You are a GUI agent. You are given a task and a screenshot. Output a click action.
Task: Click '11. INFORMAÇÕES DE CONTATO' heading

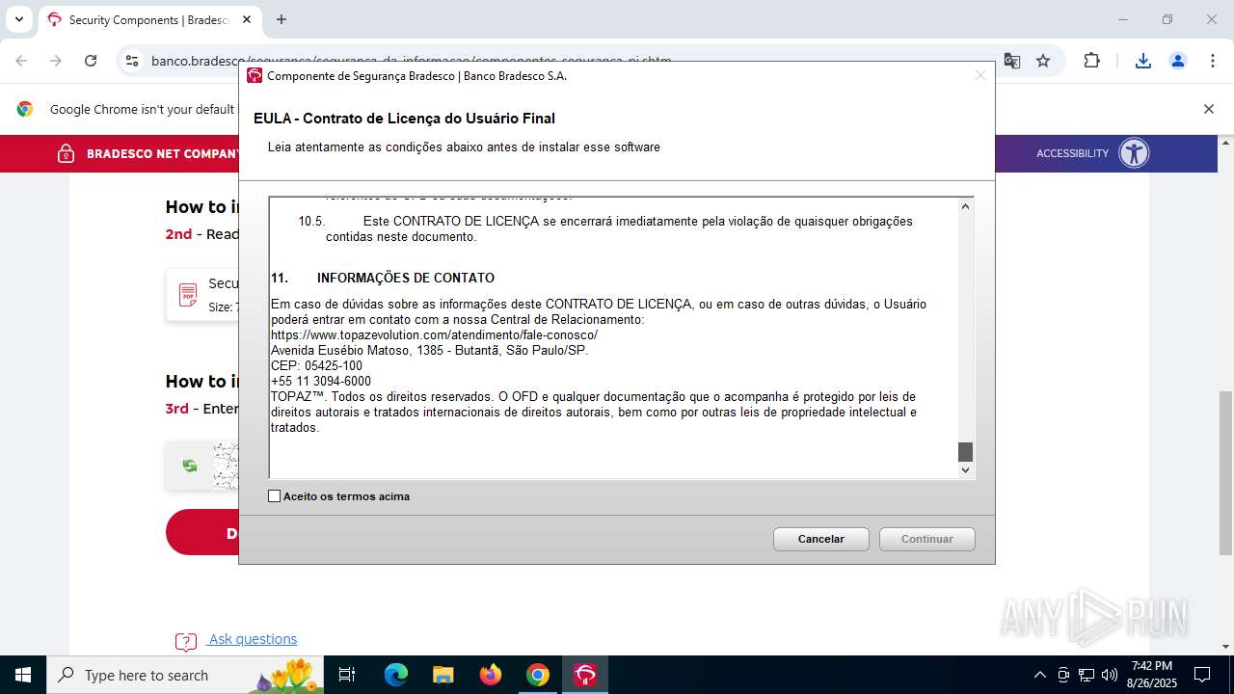point(383,278)
